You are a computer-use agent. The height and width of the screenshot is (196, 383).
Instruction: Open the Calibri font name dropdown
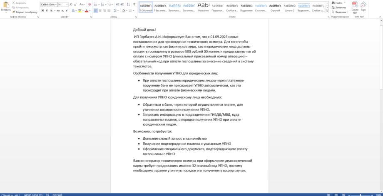(55, 5)
